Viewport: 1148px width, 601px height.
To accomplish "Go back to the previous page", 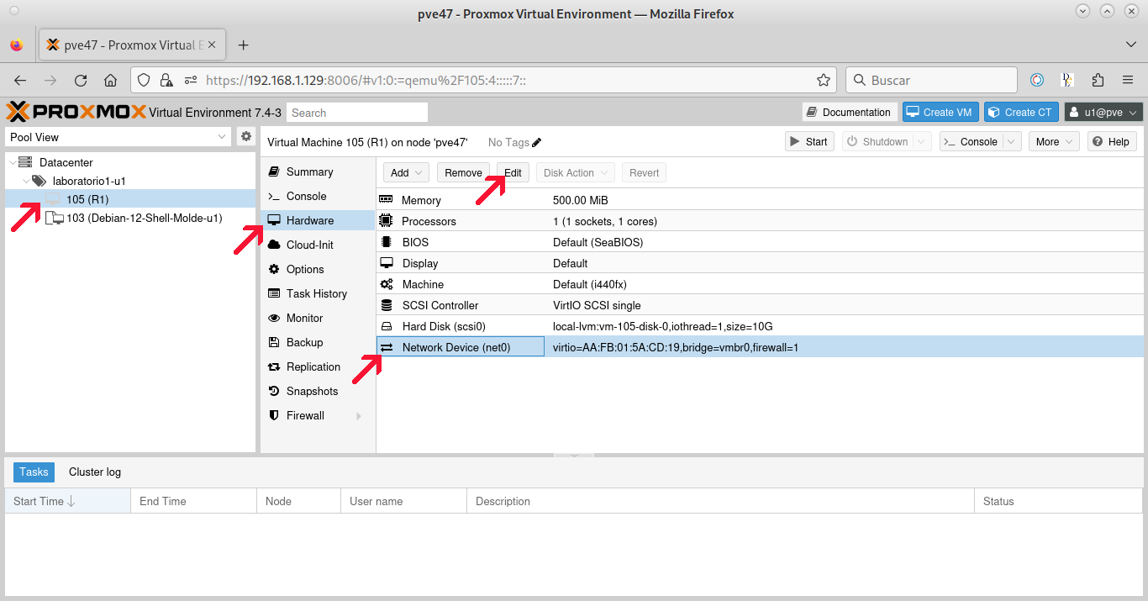I will coord(20,80).
